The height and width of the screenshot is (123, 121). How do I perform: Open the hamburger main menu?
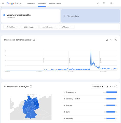[3, 3]
